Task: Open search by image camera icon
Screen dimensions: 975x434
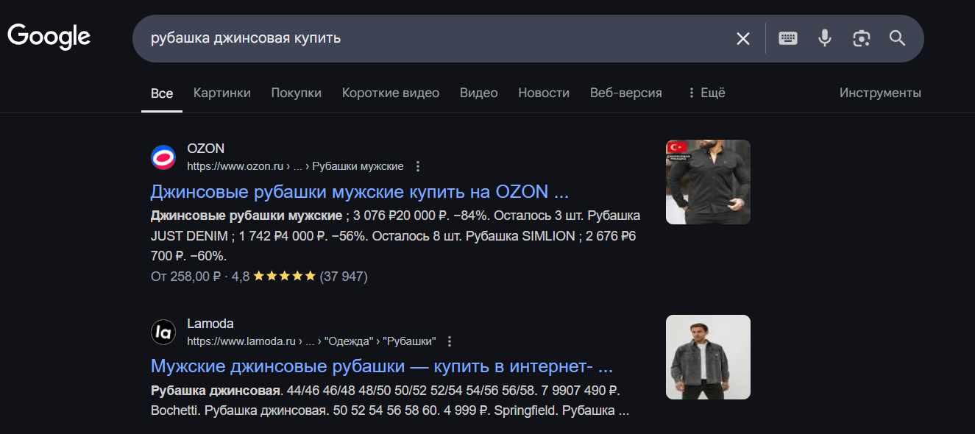Action: pyautogui.click(x=861, y=38)
